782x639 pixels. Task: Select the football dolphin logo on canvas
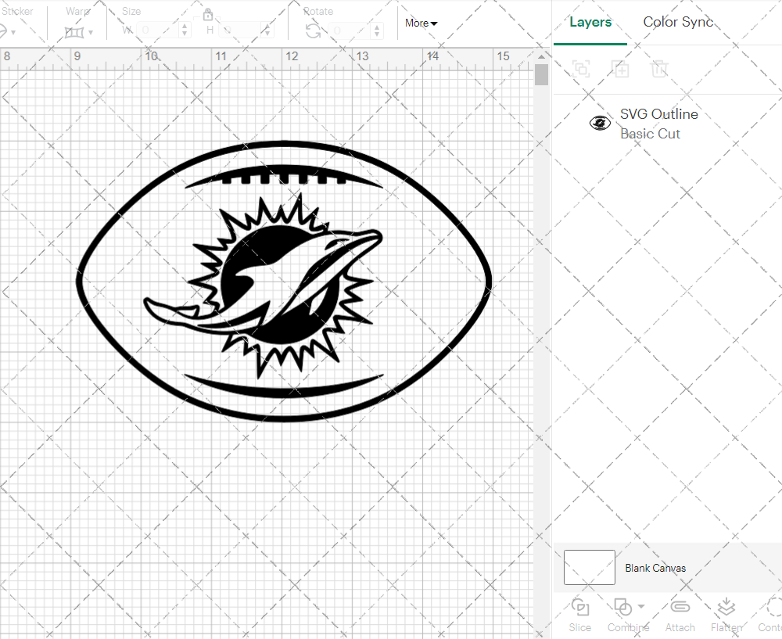[x=284, y=282]
